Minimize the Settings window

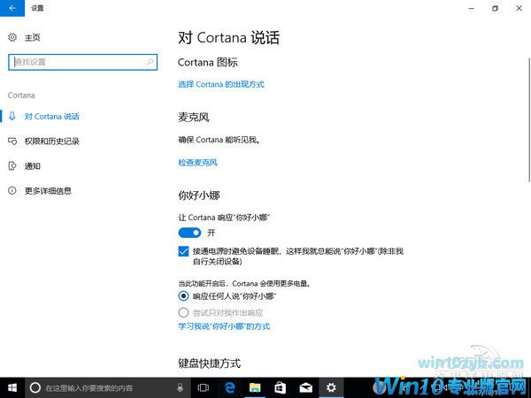(472, 9)
